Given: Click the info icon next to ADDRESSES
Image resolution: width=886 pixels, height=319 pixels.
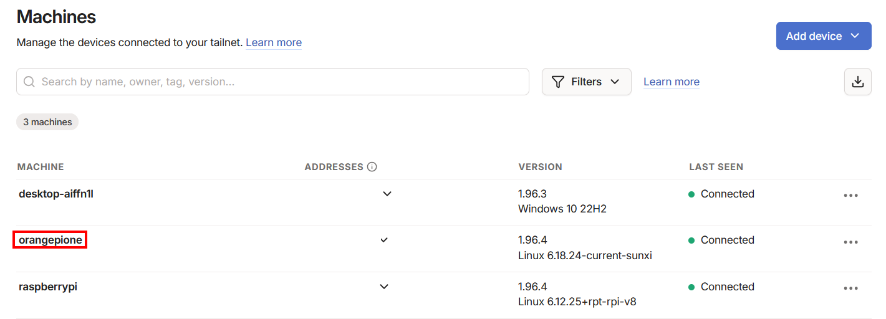Looking at the screenshot, I should tap(372, 167).
